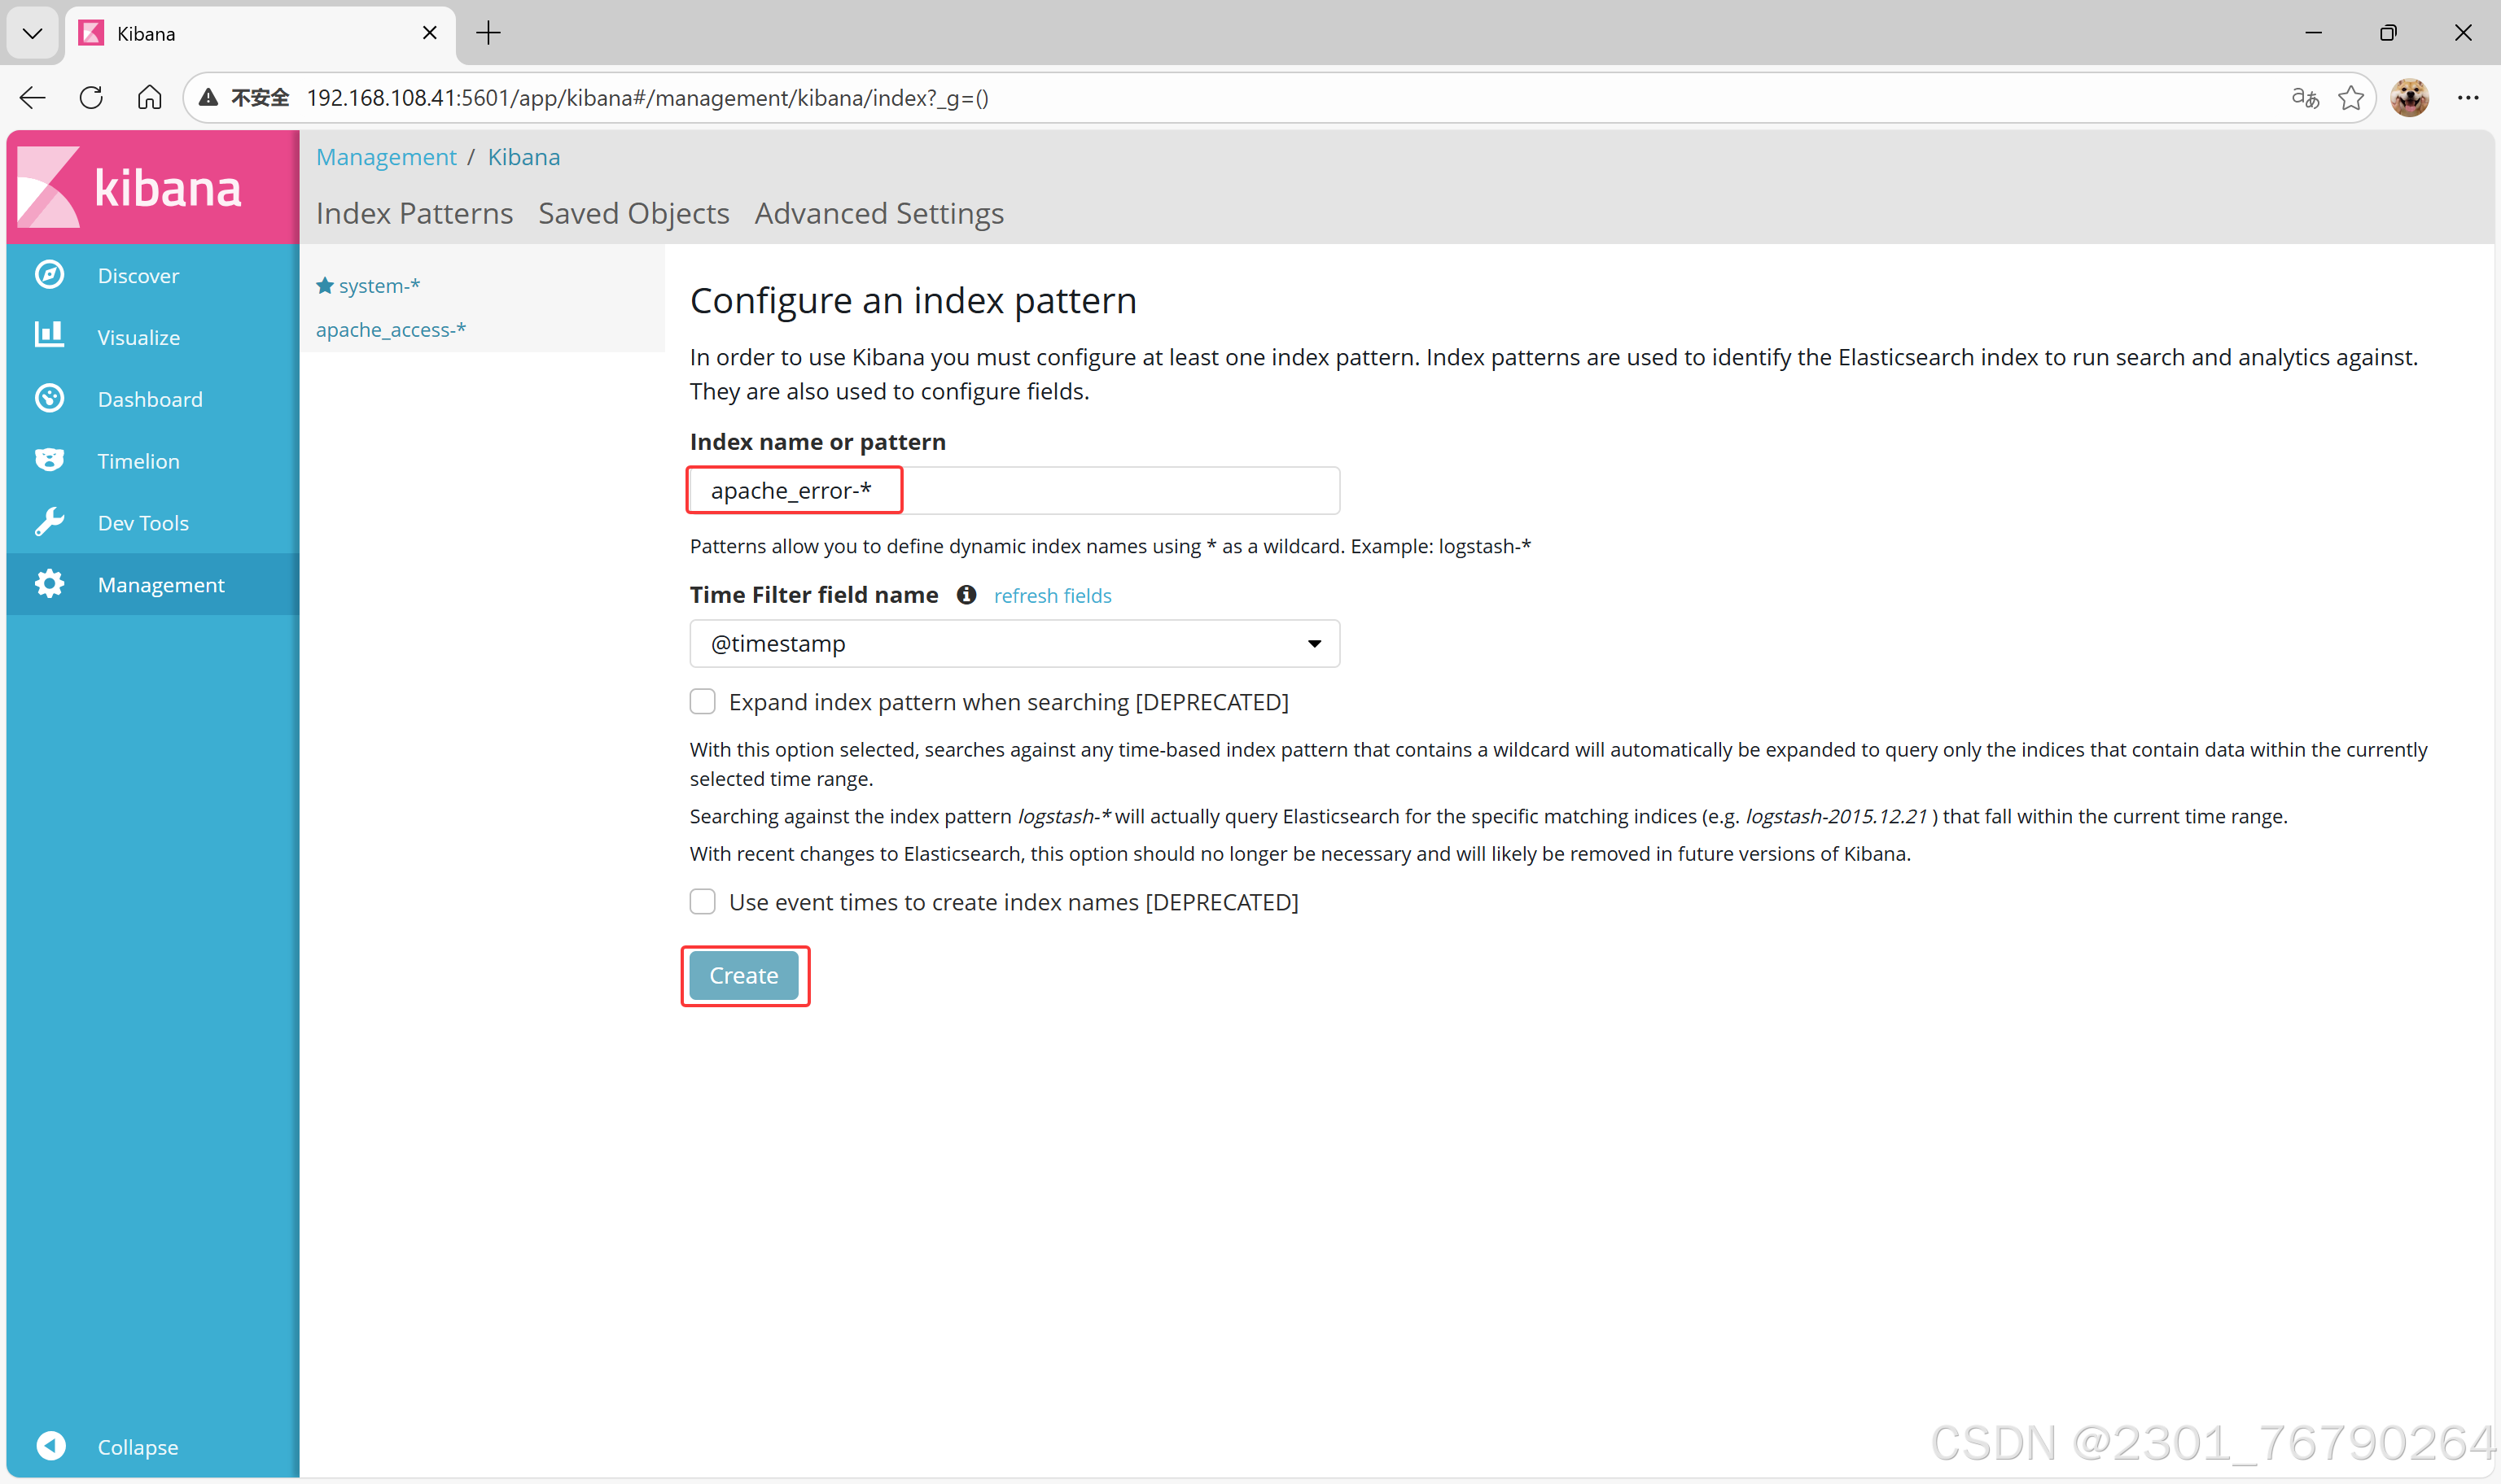Open Timelion via its bear icon
Image resolution: width=2501 pixels, height=1484 pixels.
pos(49,460)
